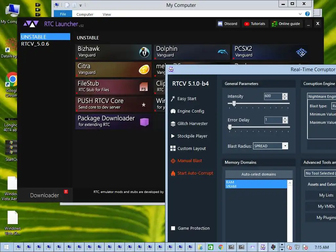Open the Downloader button in launcher

[x=45, y=195]
